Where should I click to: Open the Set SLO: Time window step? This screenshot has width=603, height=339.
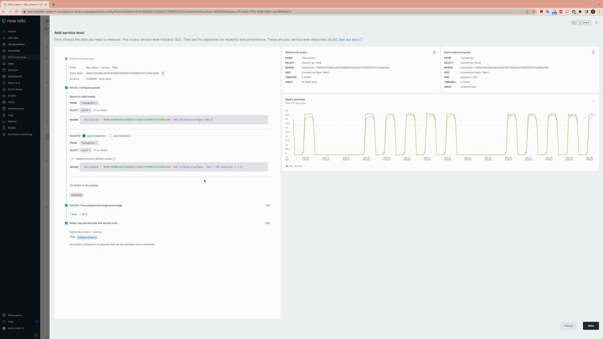click(95, 205)
